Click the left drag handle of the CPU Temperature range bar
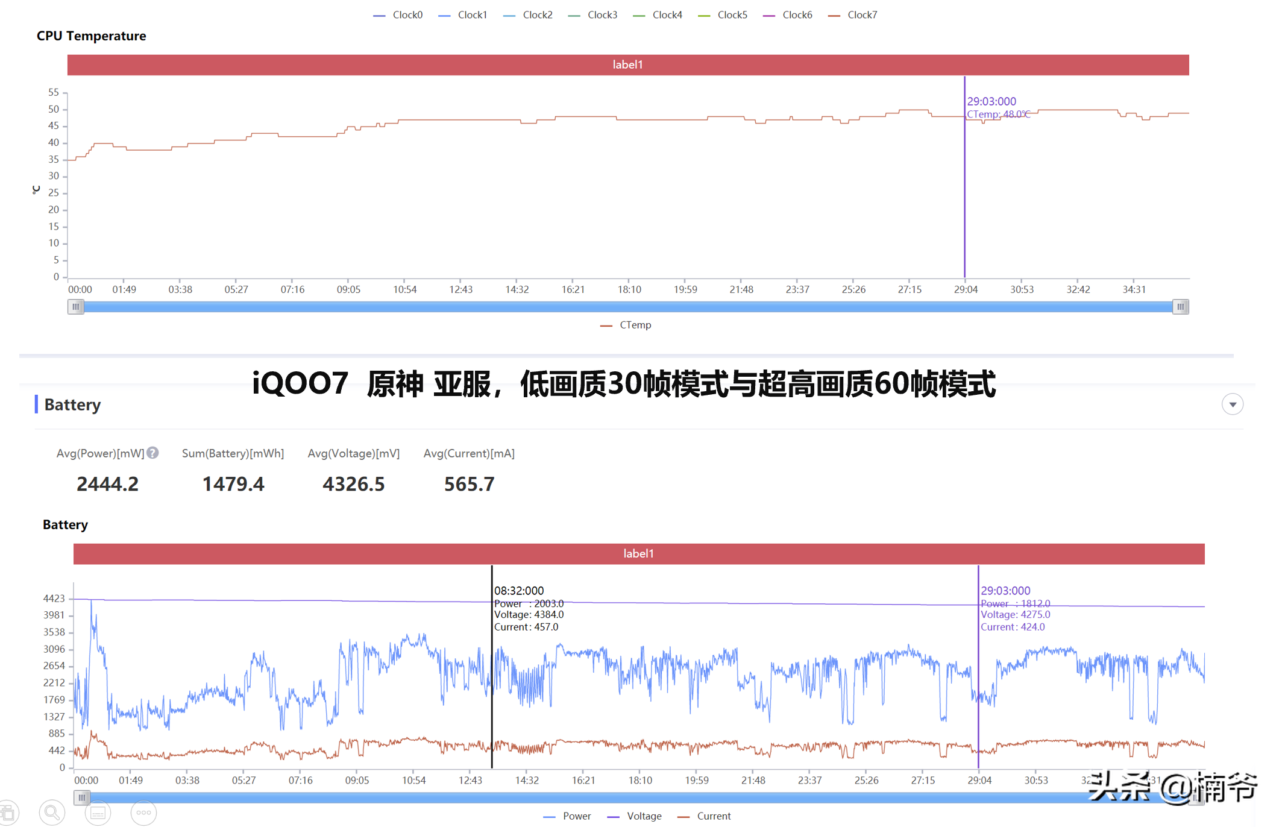The width and height of the screenshot is (1282, 827). coord(75,307)
